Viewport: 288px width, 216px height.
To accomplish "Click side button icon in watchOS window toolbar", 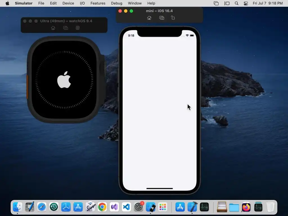I will pyautogui.click(x=78, y=28).
